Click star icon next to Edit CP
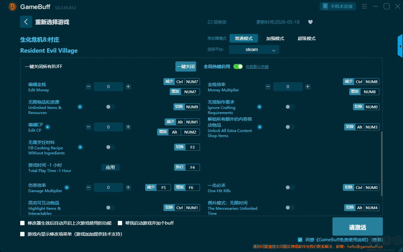 tap(48, 127)
